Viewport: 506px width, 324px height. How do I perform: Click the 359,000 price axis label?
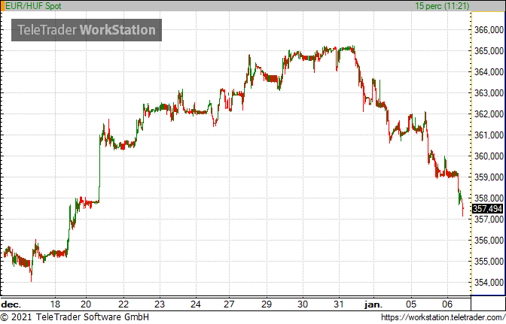click(489, 177)
